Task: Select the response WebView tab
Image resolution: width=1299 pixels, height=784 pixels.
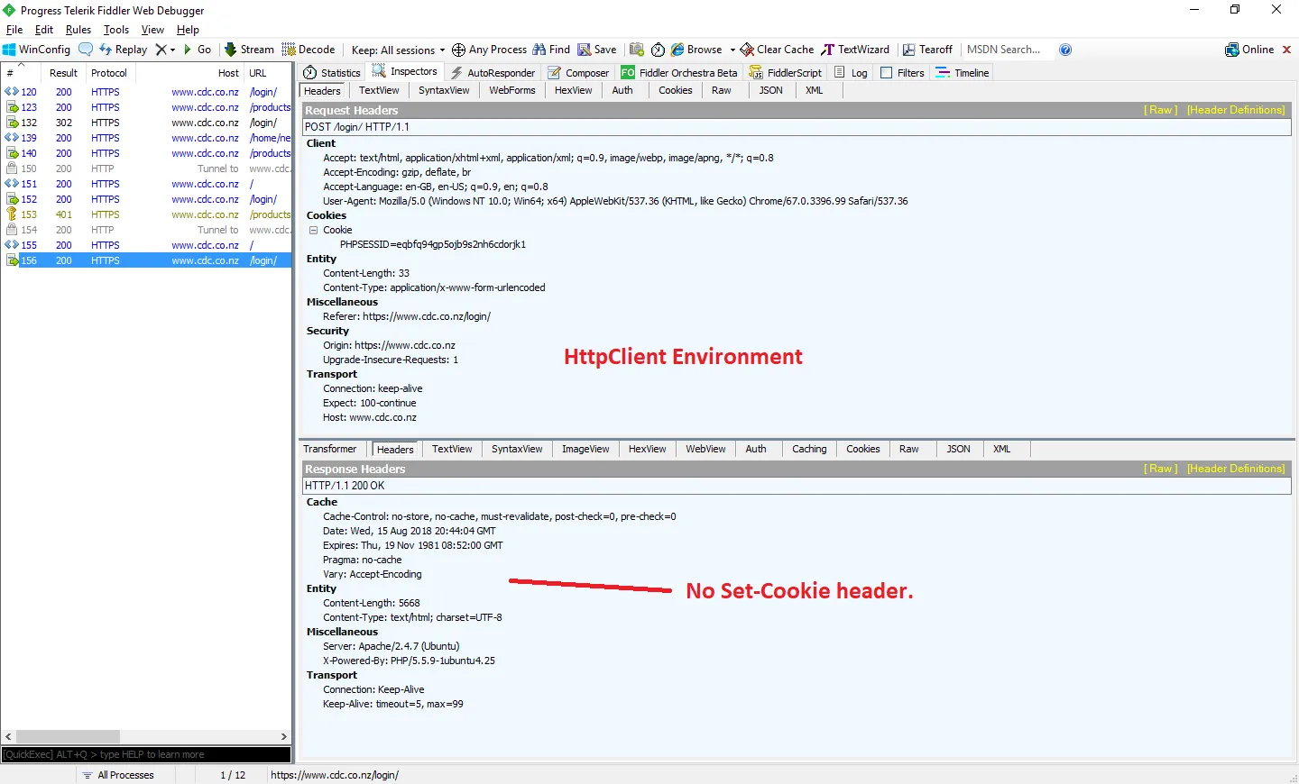Action: pyautogui.click(x=705, y=449)
